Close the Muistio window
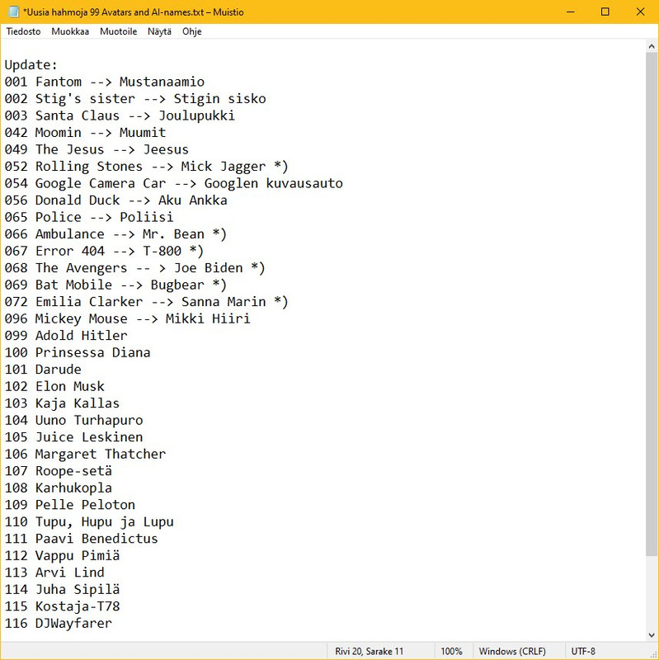Image resolution: width=659 pixels, height=660 pixels. coord(640,12)
